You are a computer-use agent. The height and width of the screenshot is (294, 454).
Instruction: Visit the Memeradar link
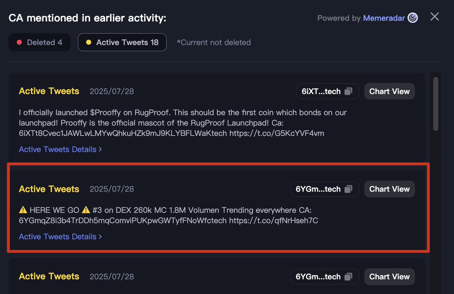(x=384, y=18)
